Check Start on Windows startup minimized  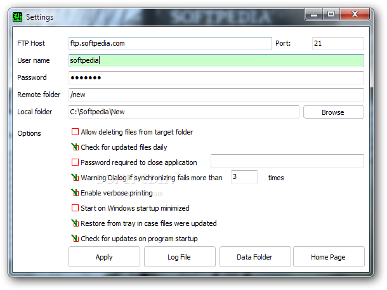click(x=75, y=208)
